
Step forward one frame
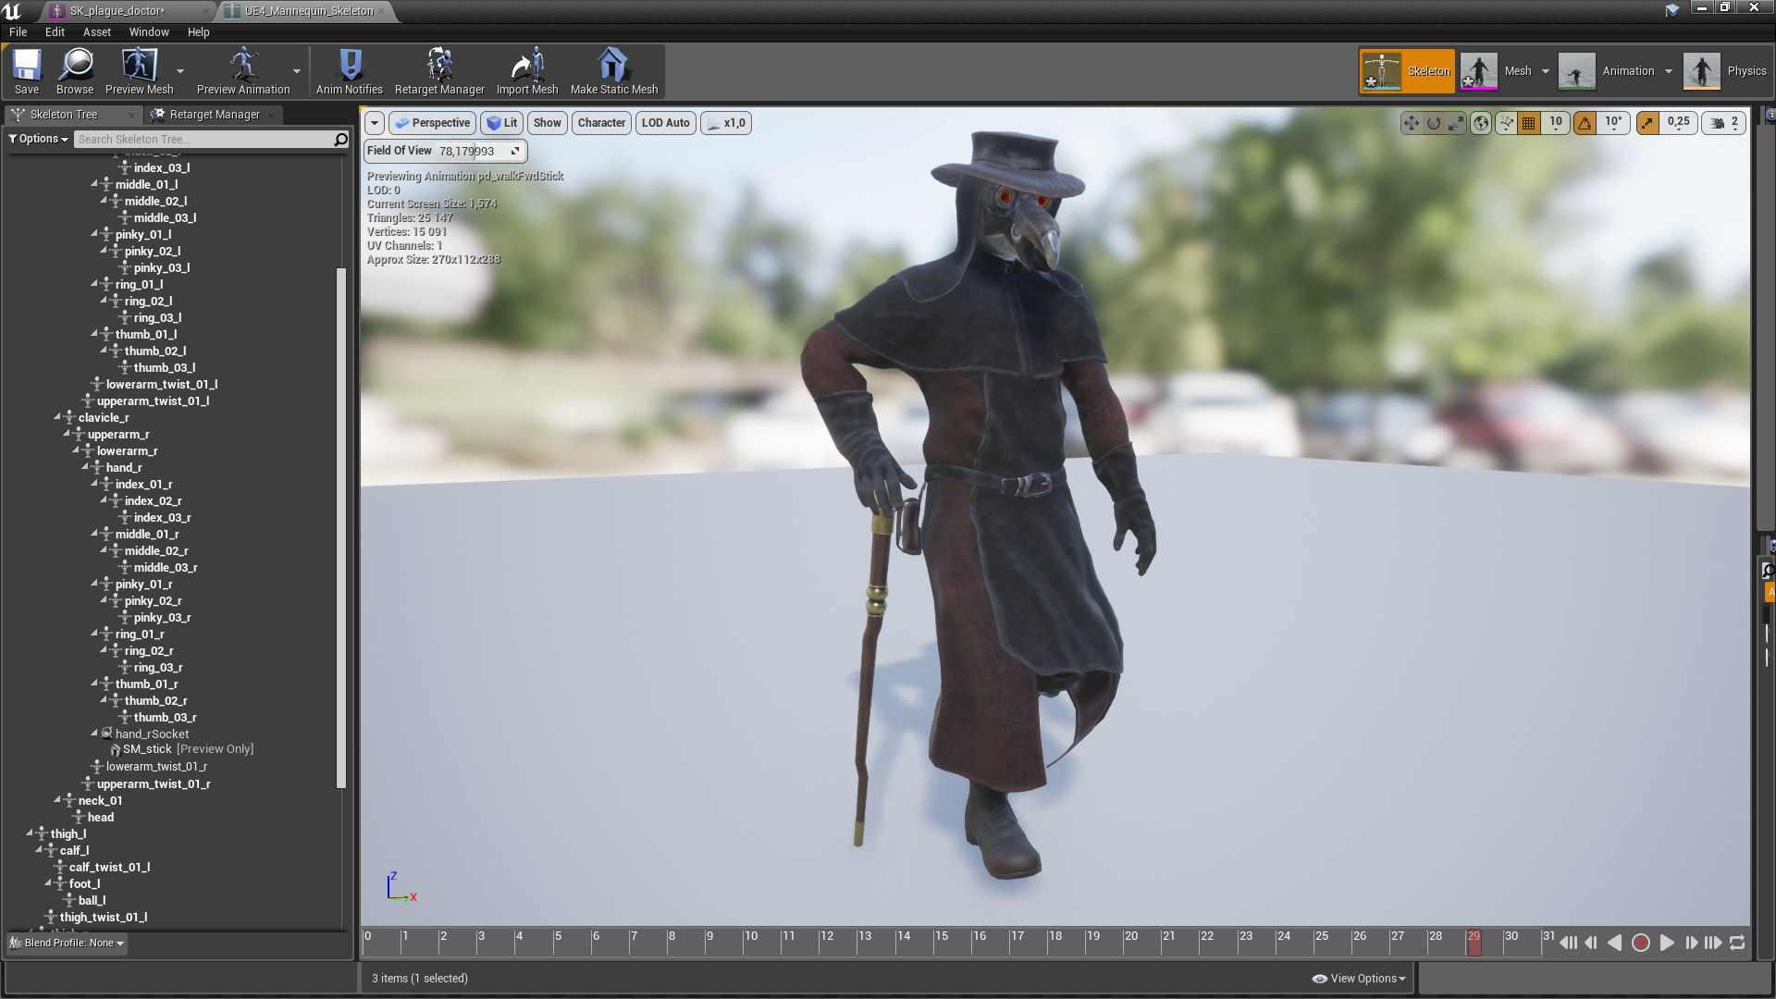pyautogui.click(x=1691, y=943)
